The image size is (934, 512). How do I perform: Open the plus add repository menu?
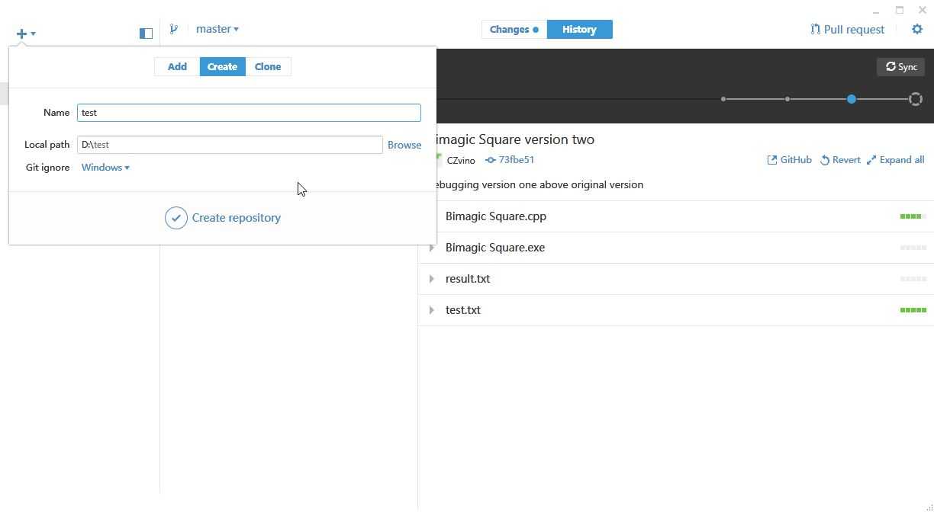tap(26, 34)
